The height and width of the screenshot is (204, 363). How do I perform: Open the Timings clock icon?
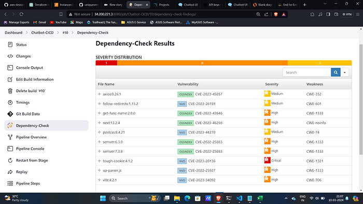coord(10,103)
